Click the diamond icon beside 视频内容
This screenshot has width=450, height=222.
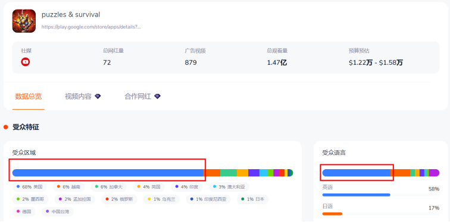click(98, 96)
